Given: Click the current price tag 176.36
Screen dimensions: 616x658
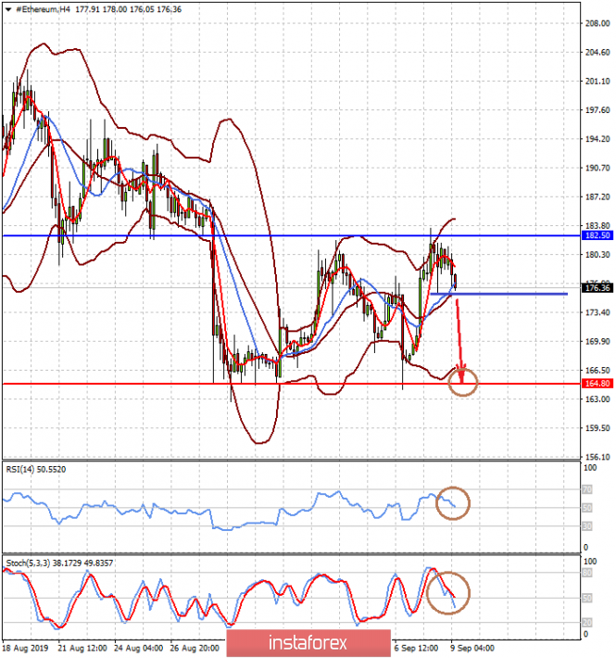Looking at the screenshot, I should click(597, 288).
